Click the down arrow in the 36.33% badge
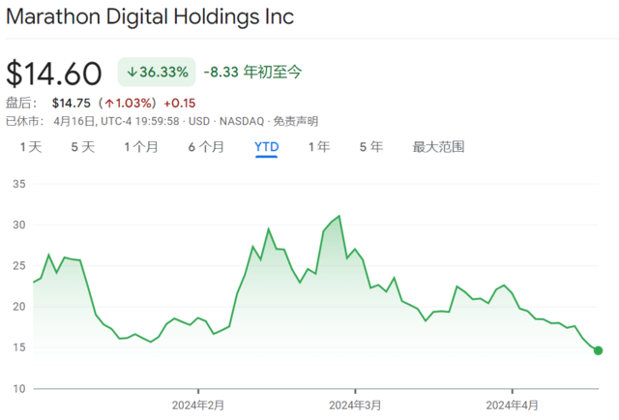Viewport: 619px width, 420px height. 132,73
